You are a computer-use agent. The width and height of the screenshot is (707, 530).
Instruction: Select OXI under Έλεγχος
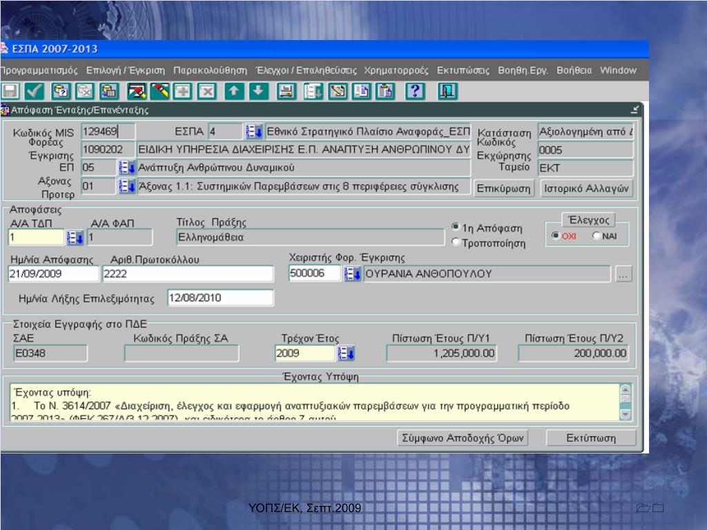pyautogui.click(x=556, y=235)
